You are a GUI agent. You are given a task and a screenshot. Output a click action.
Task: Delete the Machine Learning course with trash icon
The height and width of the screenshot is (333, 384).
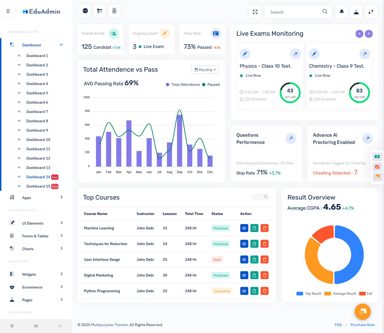tap(265, 228)
